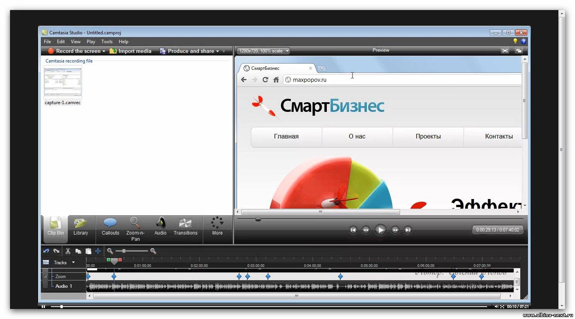575x319 pixels.
Task: Expand Produce and share dropdown arrow
Action: (x=217, y=51)
